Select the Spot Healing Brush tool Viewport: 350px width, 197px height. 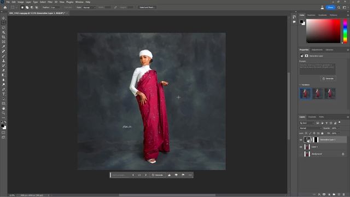[x=3, y=51]
